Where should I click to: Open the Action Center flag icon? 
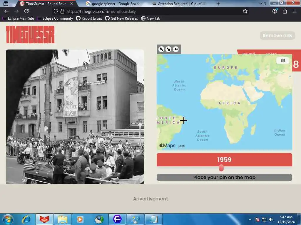point(257,219)
